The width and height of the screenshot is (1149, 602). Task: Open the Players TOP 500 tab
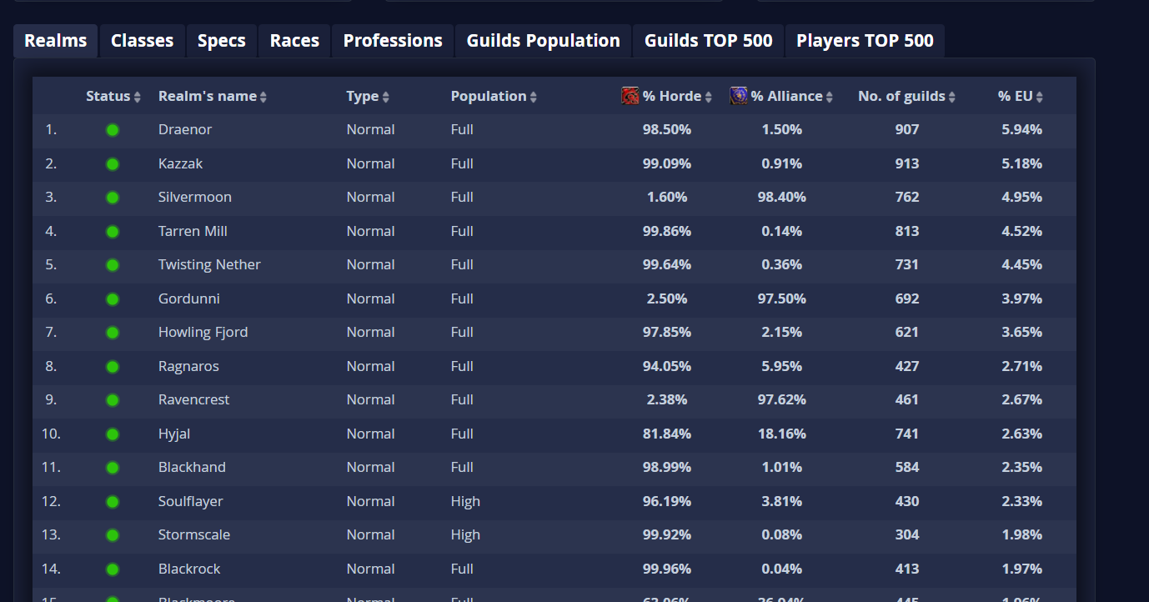865,41
